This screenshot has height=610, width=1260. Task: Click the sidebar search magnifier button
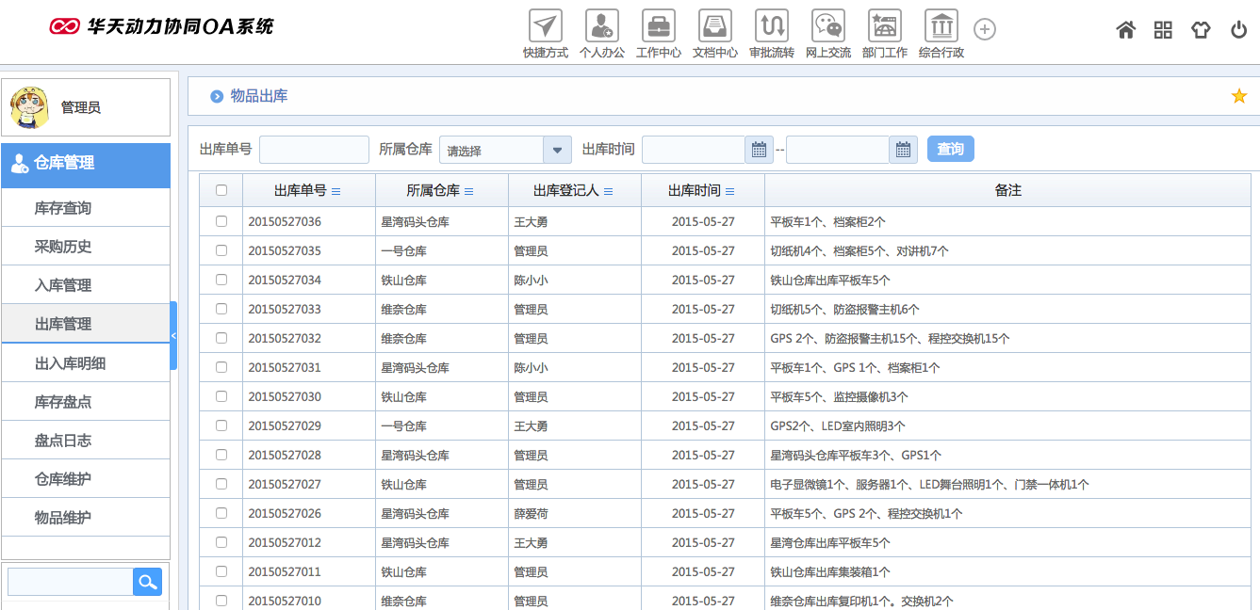[x=147, y=583]
